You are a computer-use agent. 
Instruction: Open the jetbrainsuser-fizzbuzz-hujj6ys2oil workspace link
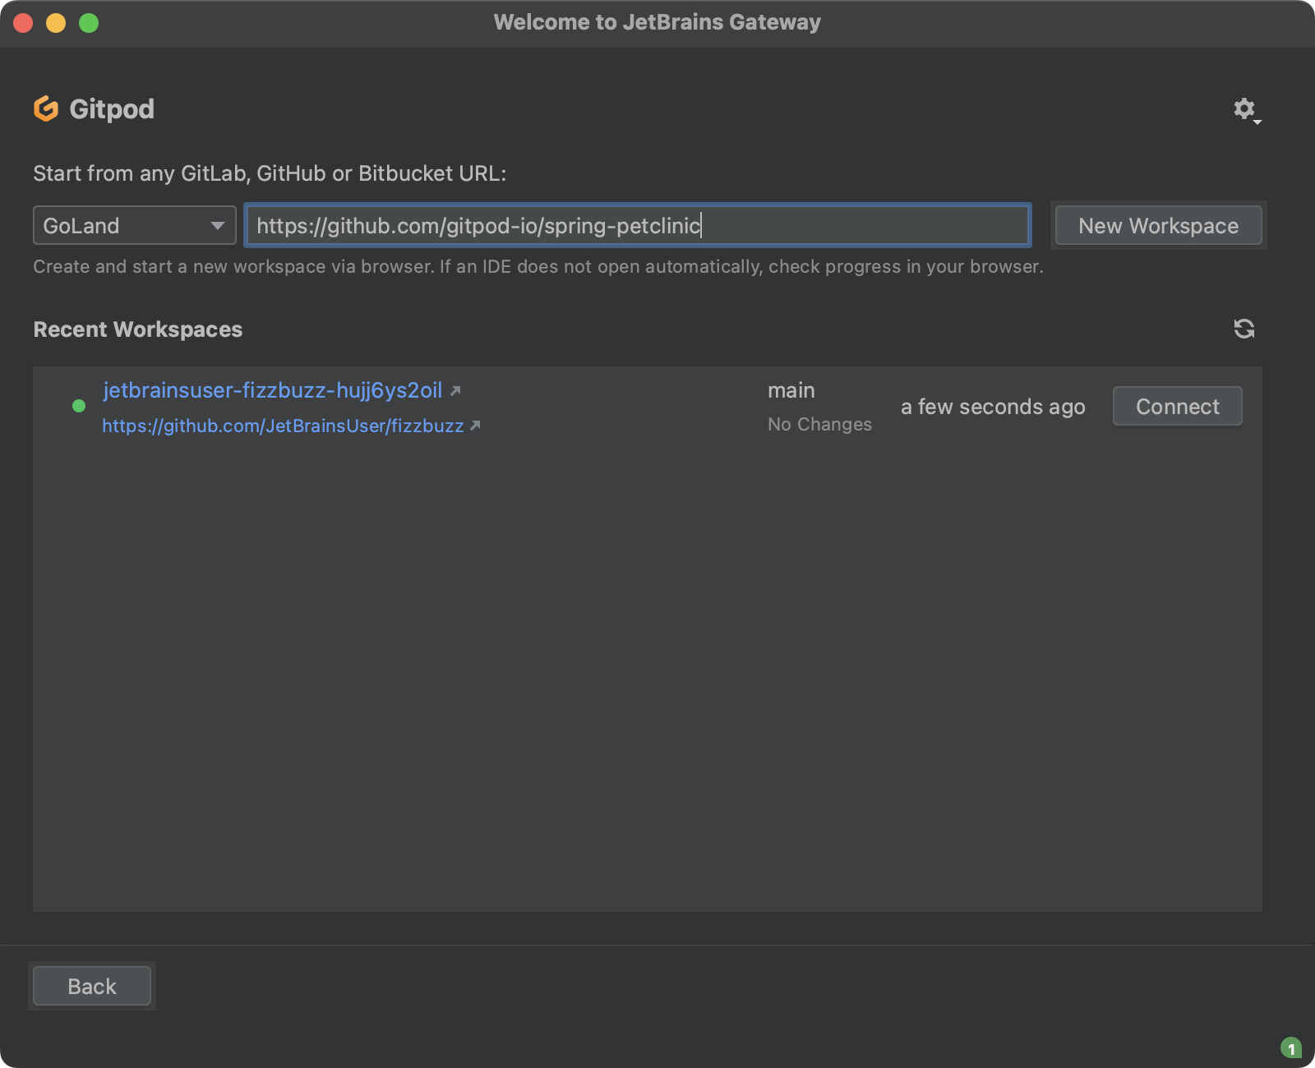pyautogui.click(x=273, y=390)
